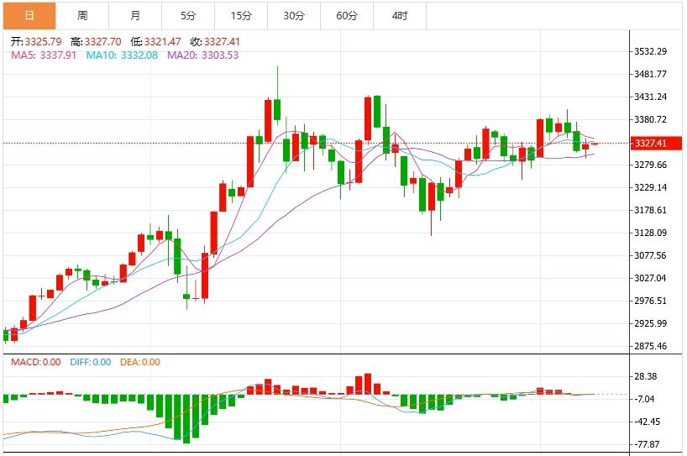Screen dimensions: 687x456
Task: Click the tallest green candlestick with the long upper wick
Action: click(x=277, y=109)
